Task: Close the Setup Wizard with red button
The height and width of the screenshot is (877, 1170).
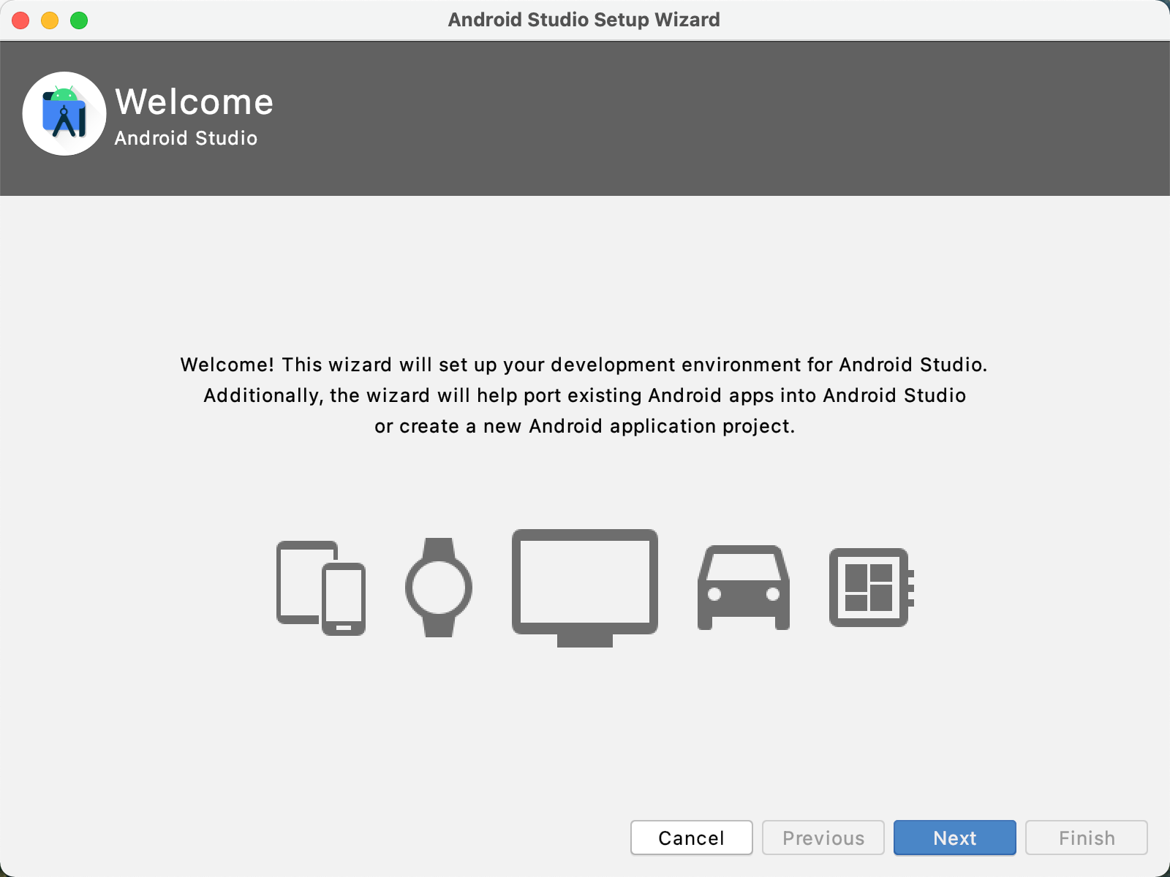Action: pyautogui.click(x=20, y=20)
